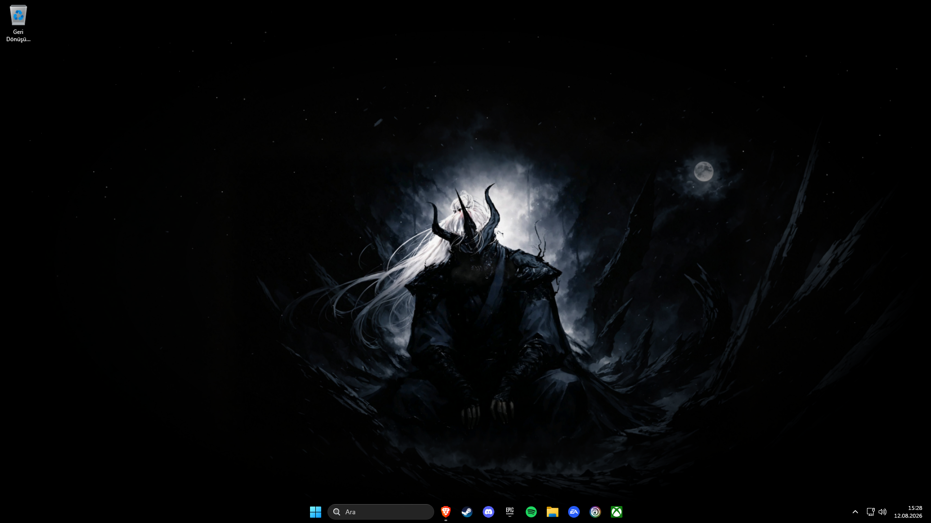This screenshot has height=523, width=931.
Task: Open network status icon in system tray
Action: tap(871, 512)
